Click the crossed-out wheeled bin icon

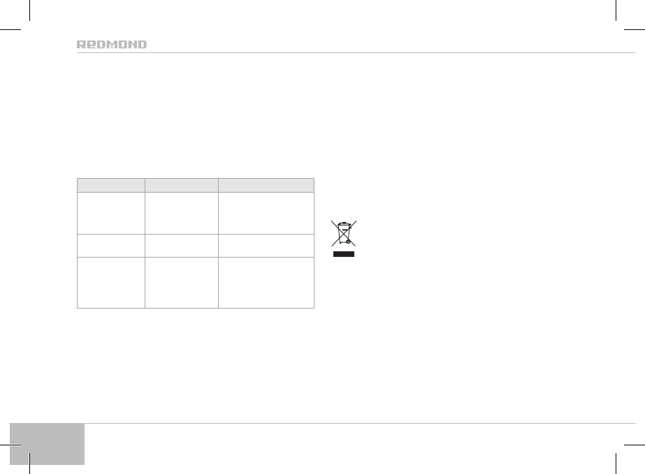[343, 233]
